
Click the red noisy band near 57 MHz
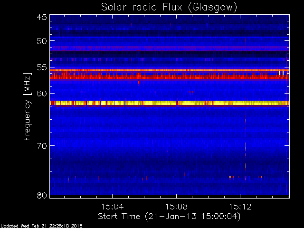click(x=170, y=77)
